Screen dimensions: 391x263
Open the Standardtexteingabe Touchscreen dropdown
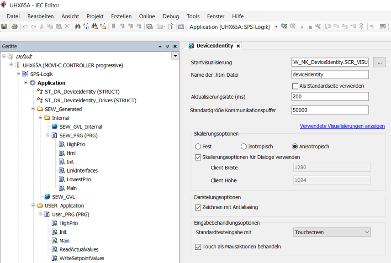tap(332, 232)
